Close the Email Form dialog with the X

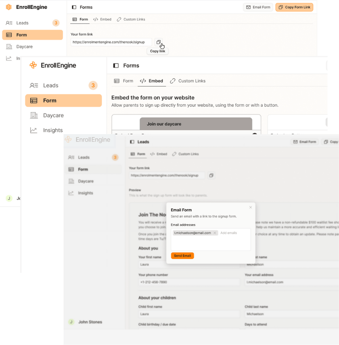(250, 208)
